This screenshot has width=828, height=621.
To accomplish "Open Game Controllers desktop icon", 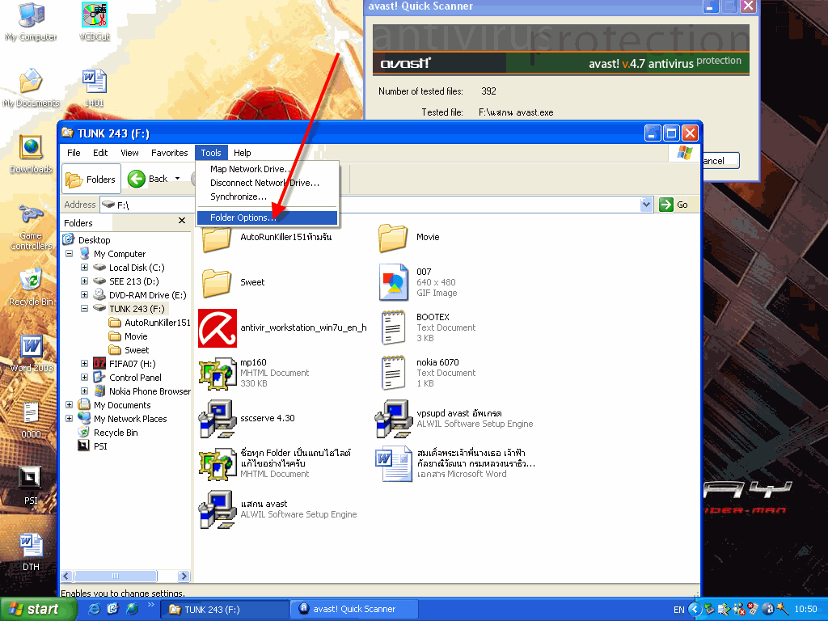I will pos(31,227).
